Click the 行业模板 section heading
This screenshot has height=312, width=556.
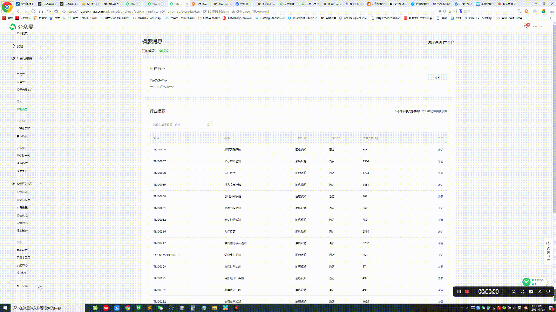[157, 111]
